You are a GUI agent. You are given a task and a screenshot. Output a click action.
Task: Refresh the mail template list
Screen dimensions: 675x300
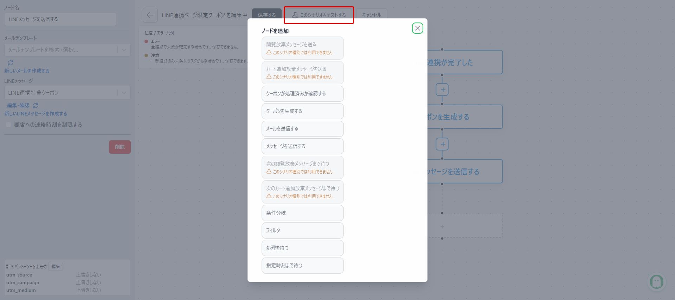tap(11, 63)
